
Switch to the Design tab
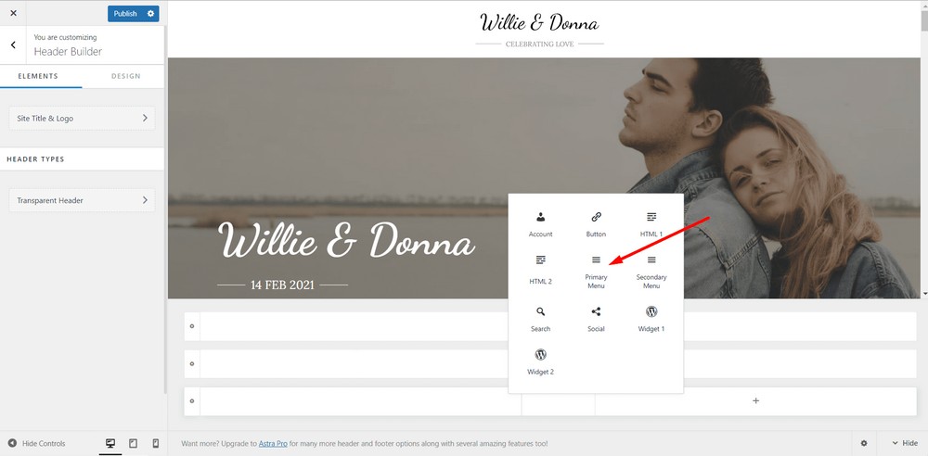pos(125,76)
